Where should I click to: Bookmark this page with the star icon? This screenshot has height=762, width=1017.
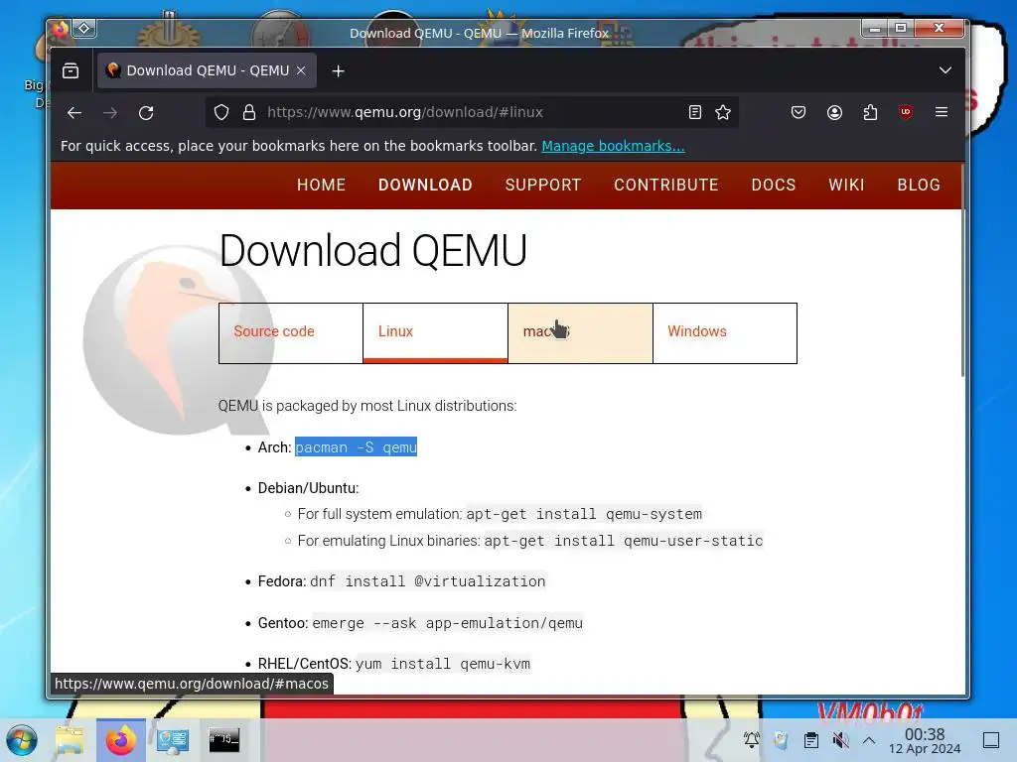coord(723,113)
